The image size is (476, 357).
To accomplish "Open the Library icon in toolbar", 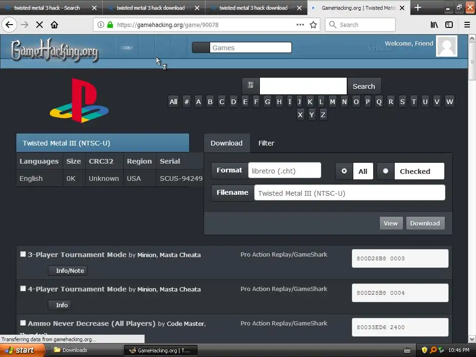I will [434, 25].
